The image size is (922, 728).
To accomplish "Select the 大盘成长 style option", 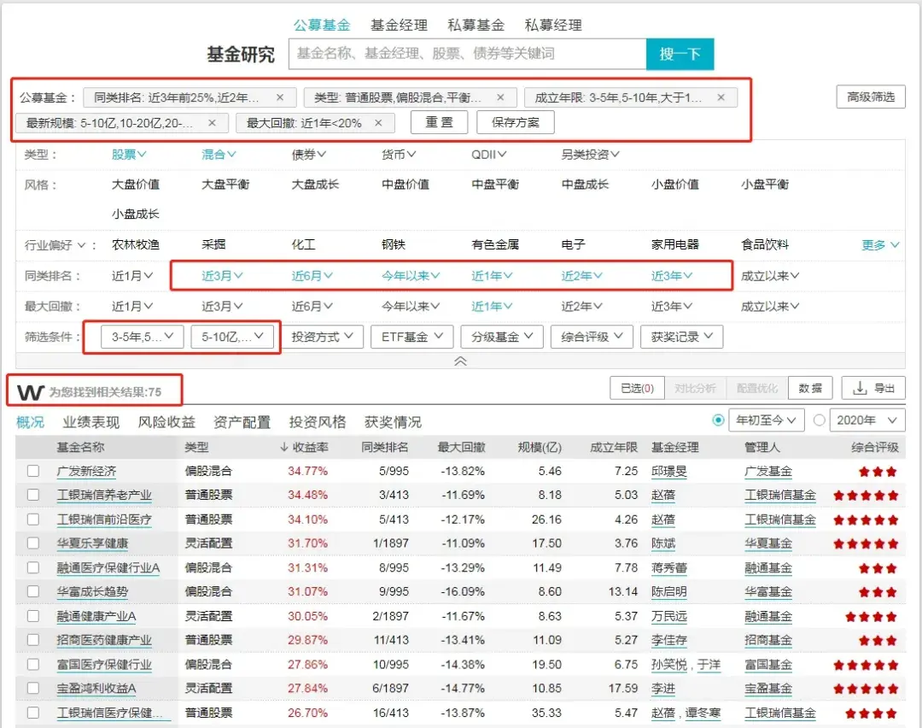I will tap(315, 185).
